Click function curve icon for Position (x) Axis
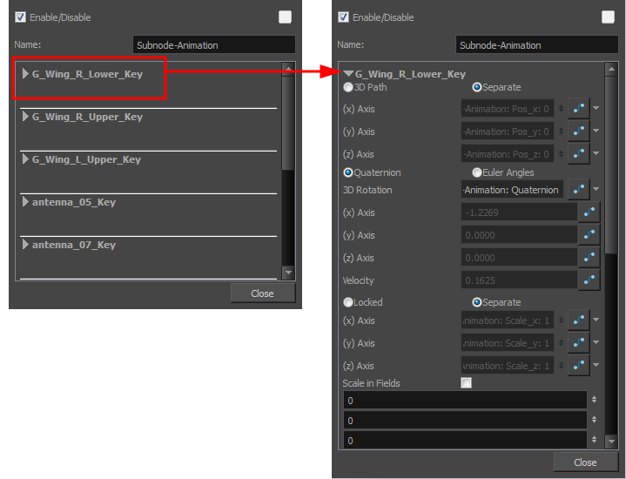Image resolution: width=626 pixels, height=479 pixels. point(578,109)
